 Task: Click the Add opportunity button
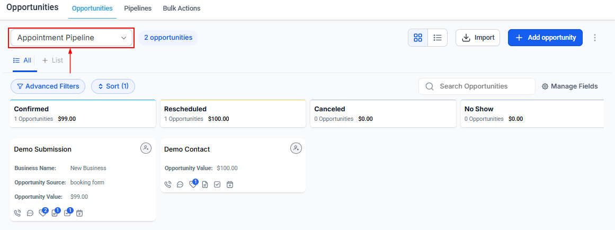[x=545, y=38]
